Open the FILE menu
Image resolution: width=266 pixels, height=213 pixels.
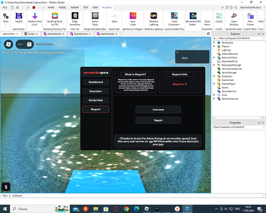pyautogui.click(x=5, y=7)
